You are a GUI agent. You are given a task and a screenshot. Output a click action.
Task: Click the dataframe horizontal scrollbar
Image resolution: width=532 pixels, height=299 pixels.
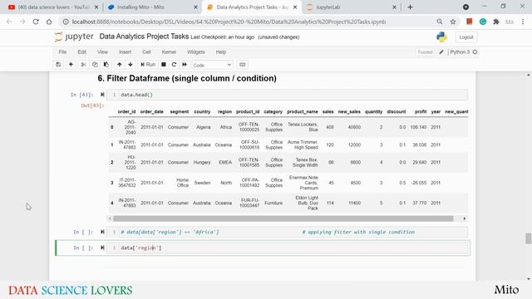point(283,218)
